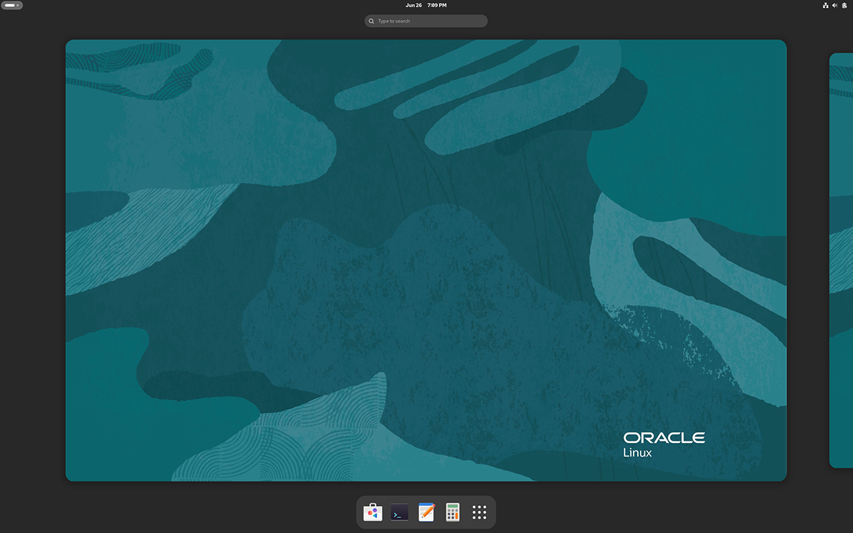Launch Calculator from the dock

[453, 512]
